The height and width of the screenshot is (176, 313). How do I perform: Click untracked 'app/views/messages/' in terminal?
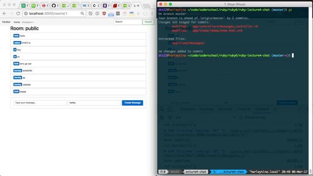[188, 43]
